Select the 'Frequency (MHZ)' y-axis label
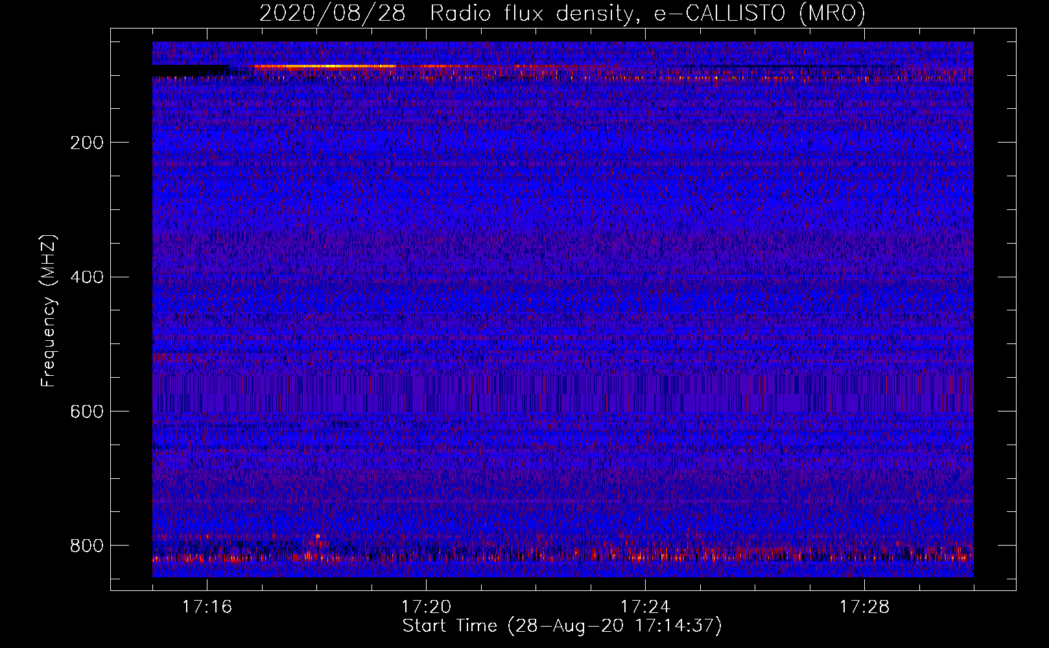 tap(49, 310)
